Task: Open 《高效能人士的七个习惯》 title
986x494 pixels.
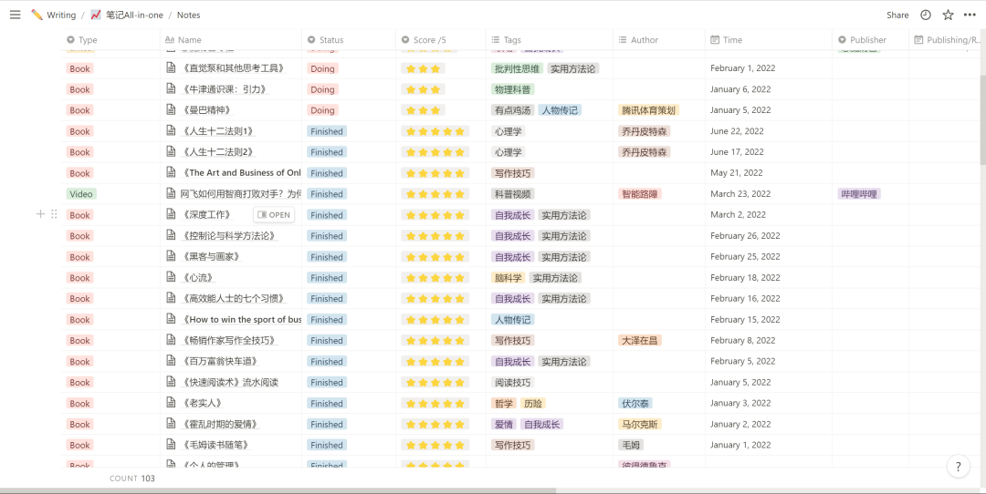Action: (234, 299)
